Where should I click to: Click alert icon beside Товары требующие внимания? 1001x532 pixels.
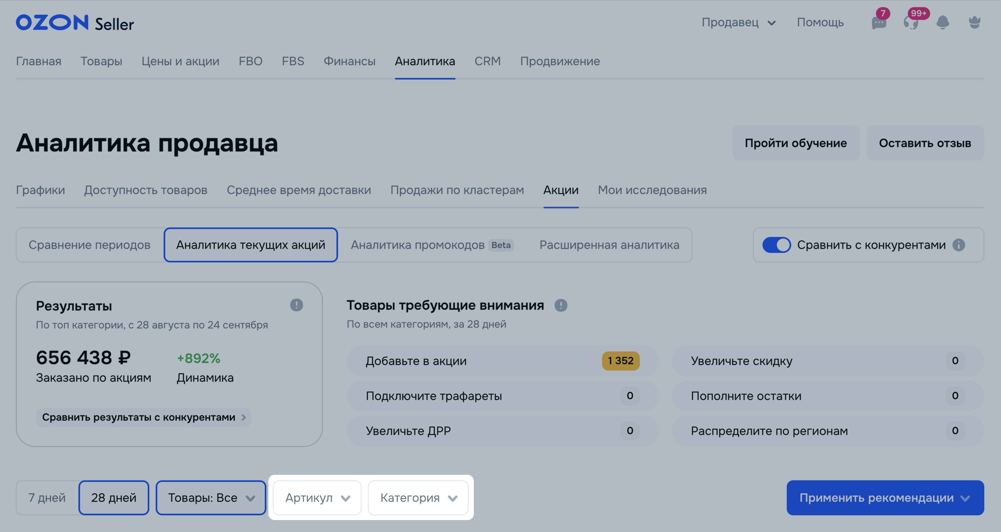561,305
